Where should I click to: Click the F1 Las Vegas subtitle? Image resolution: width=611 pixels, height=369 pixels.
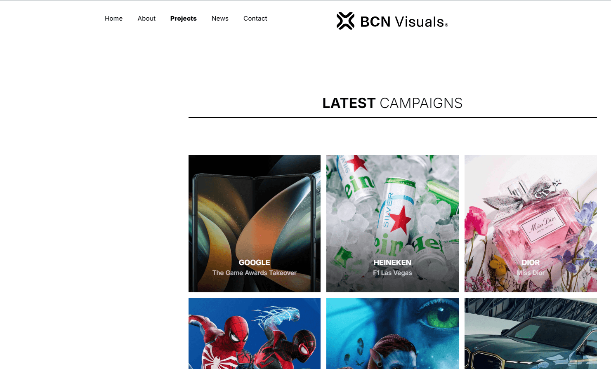point(392,273)
